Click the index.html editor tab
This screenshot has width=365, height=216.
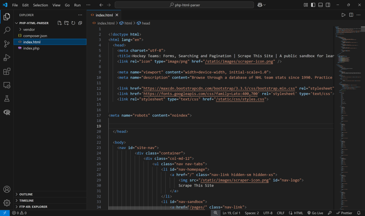pos(104,15)
